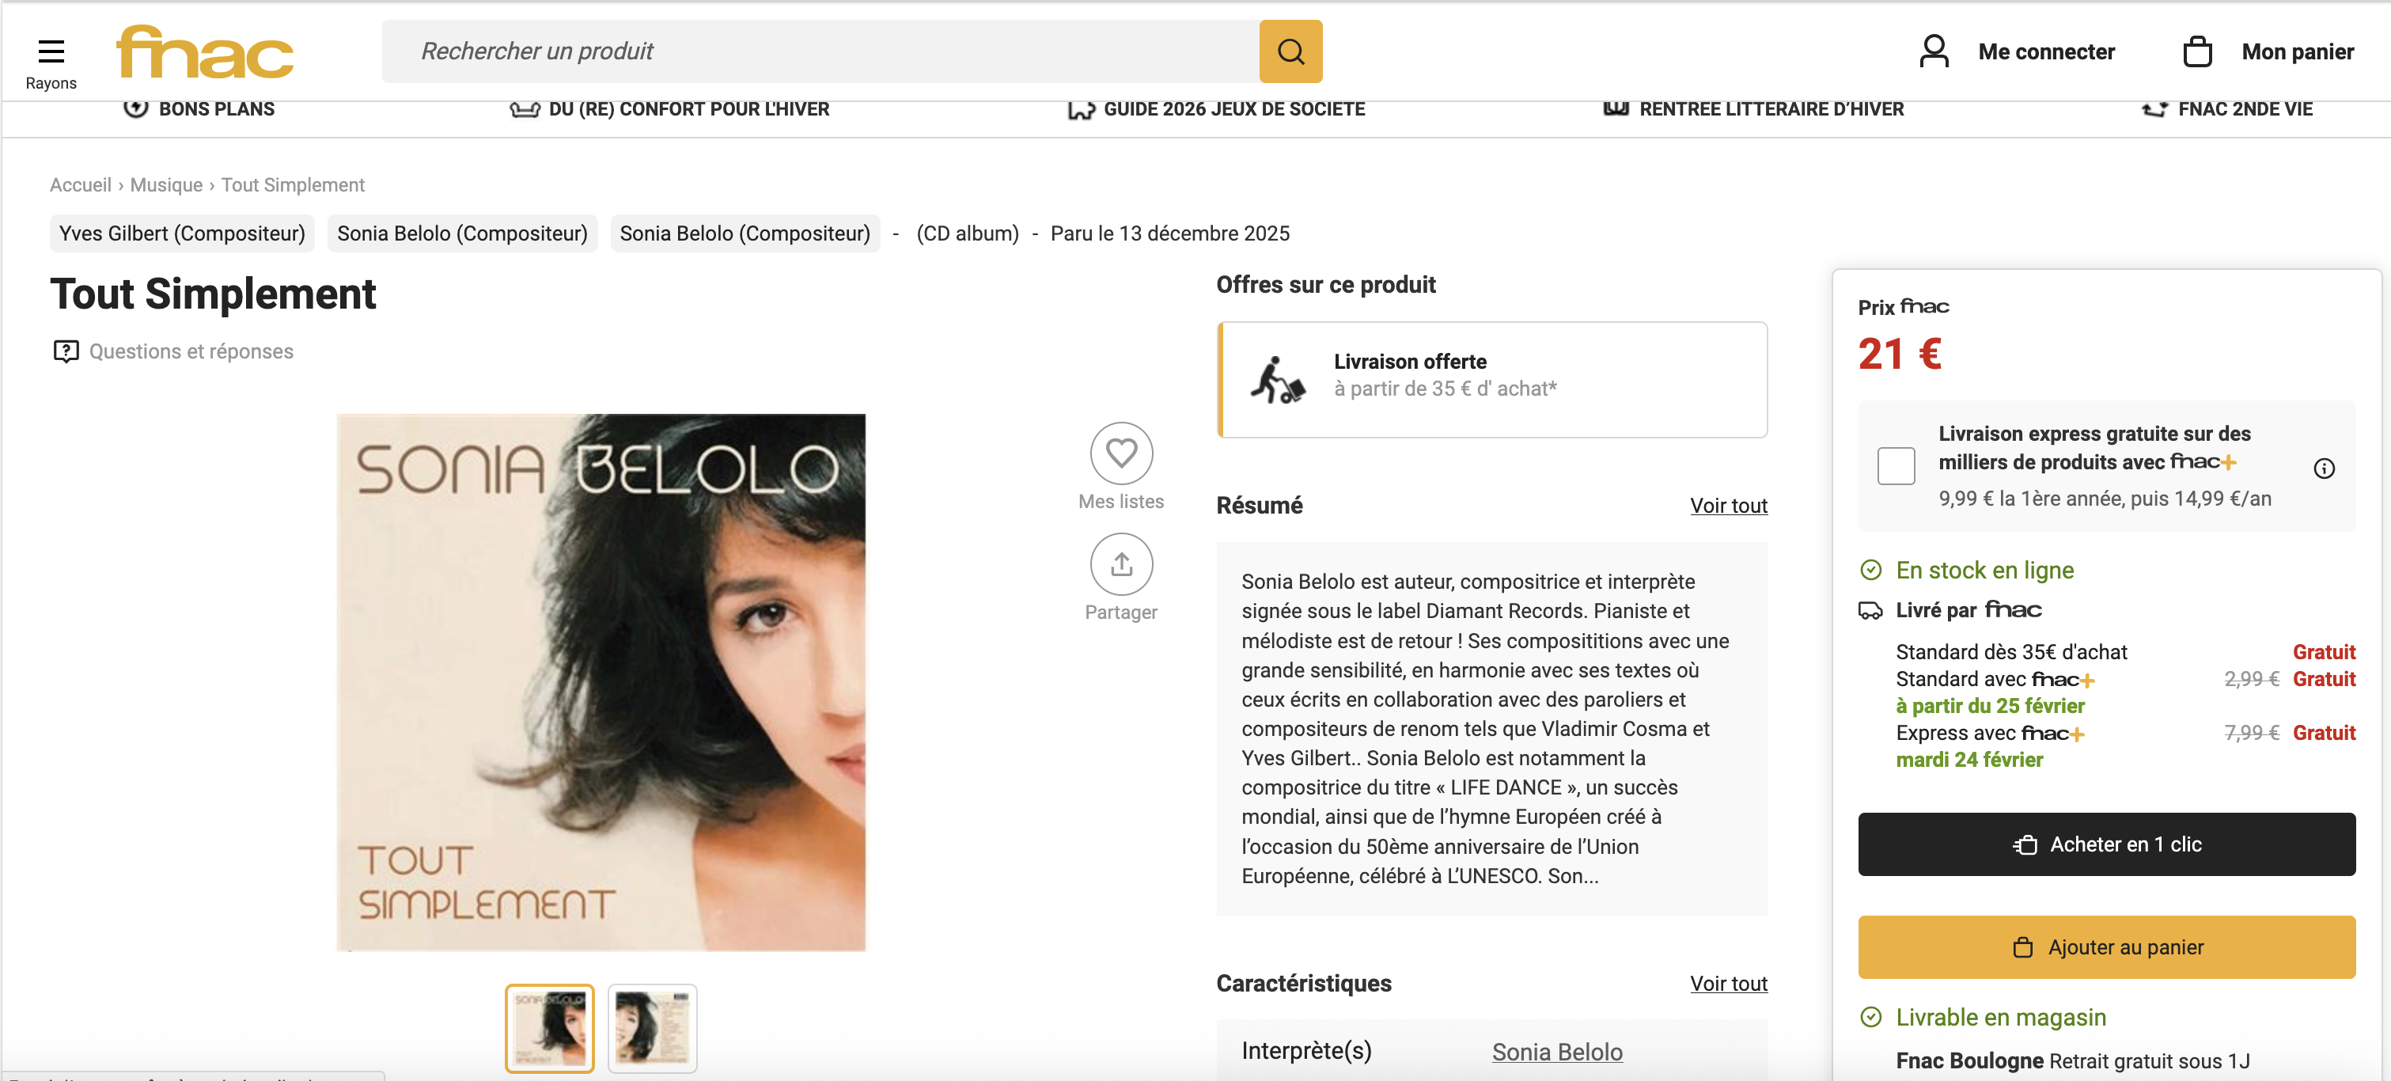Open Mon panier basket icon
This screenshot has height=1081, width=2391.
(2196, 52)
